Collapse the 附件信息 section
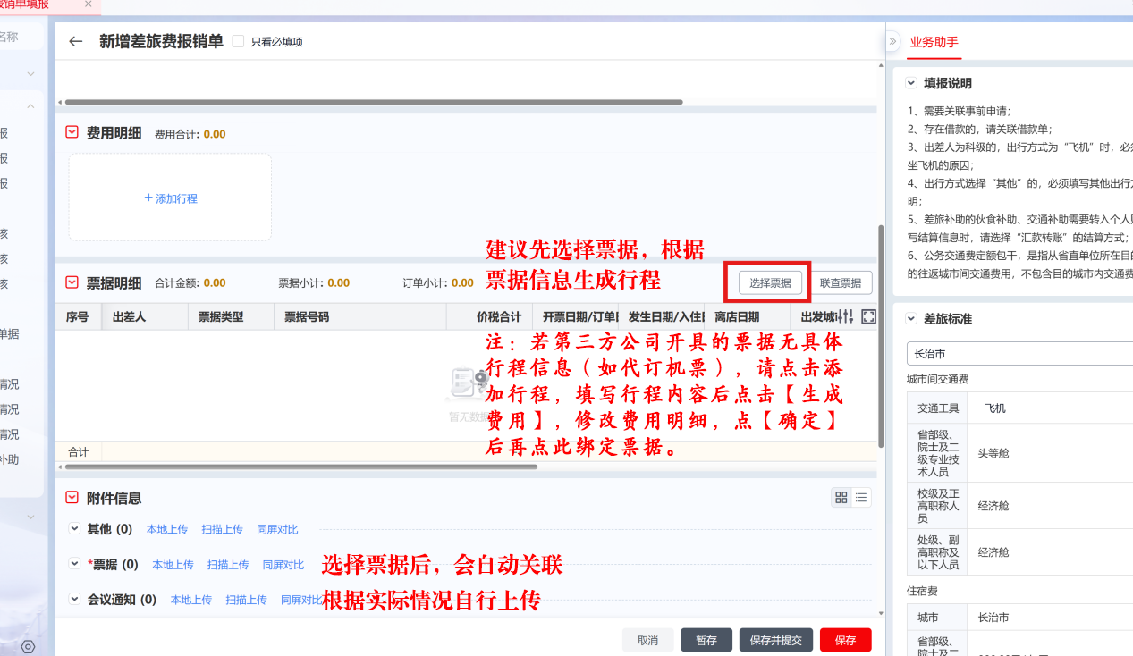Screen dimensions: 1133x656 (x=72, y=498)
